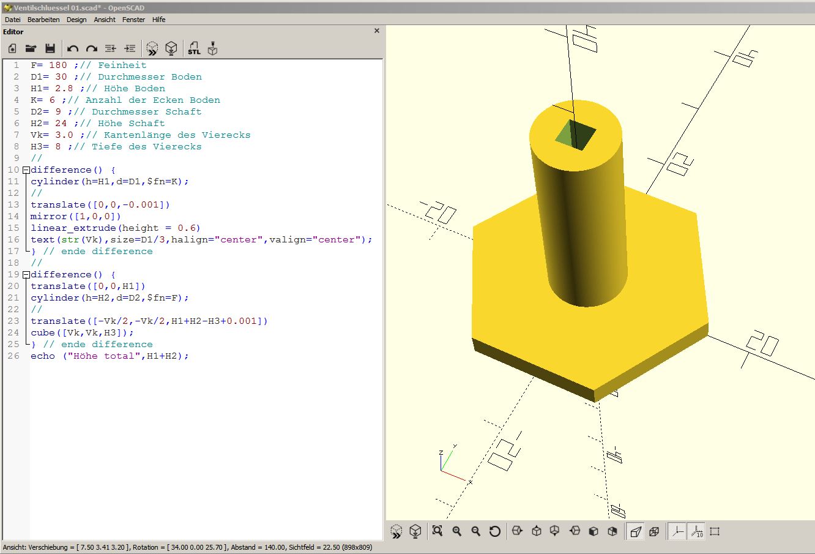Image resolution: width=815 pixels, height=554 pixels.
Task: Preview the model in the viewport toolbar
Action: click(x=396, y=531)
